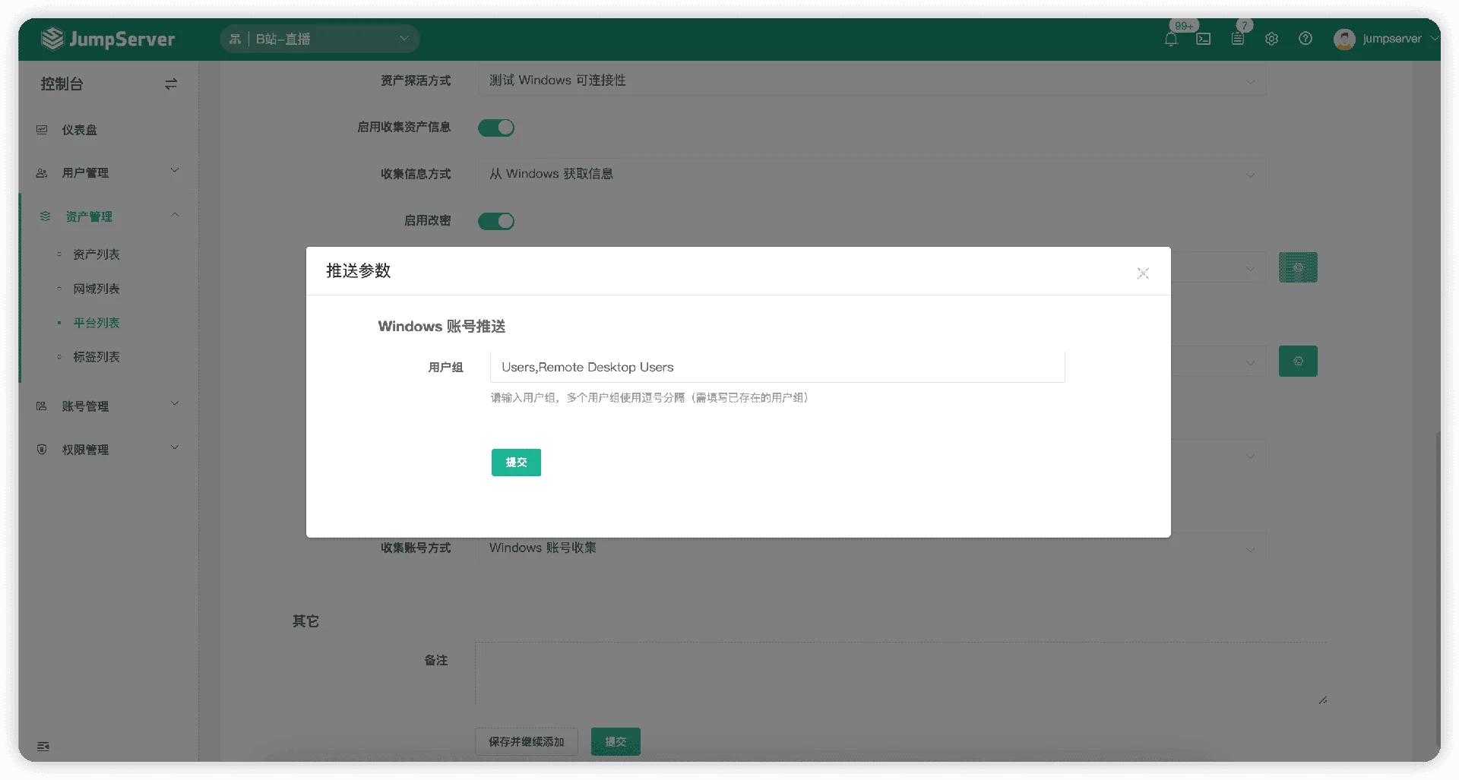Image resolution: width=1459 pixels, height=780 pixels.
Task: Click the organization tree icon in selector
Action: (x=235, y=39)
